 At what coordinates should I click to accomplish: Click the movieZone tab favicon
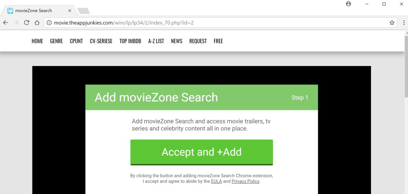pos(10,11)
